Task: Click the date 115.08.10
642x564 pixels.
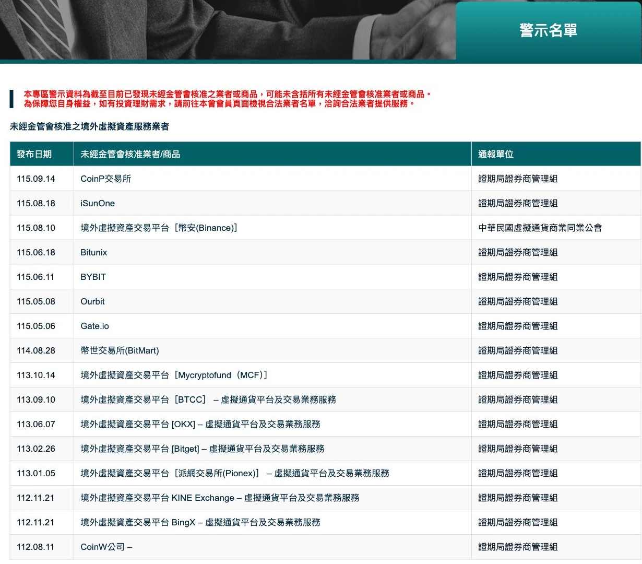Action: pos(36,228)
